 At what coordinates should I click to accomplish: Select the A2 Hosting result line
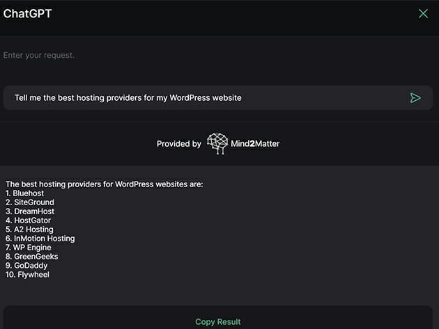point(29,230)
